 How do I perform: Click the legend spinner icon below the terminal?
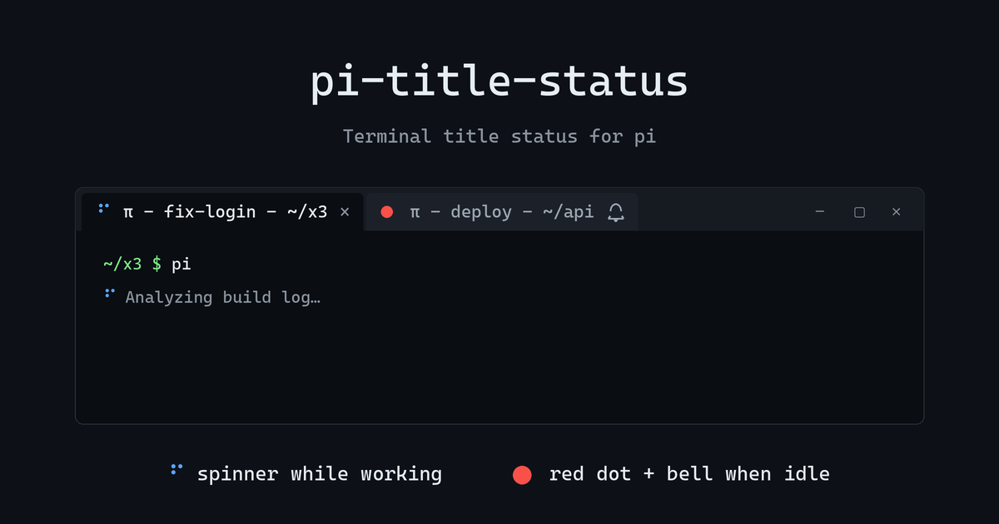pos(176,470)
